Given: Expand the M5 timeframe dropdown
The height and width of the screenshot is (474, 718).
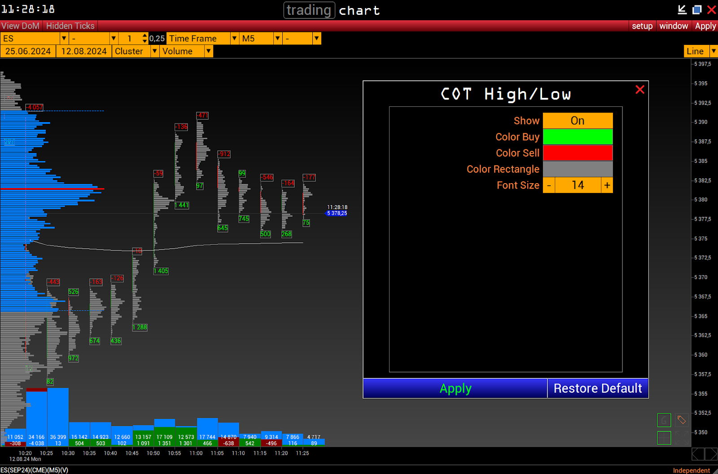Looking at the screenshot, I should coord(277,39).
